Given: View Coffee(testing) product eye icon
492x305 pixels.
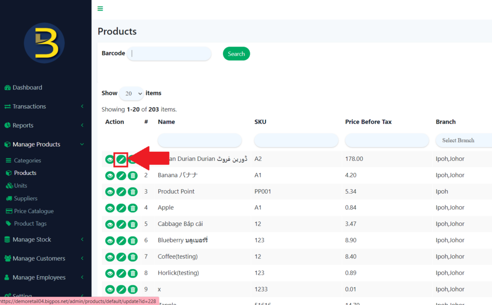Looking at the screenshot, I should coord(110,257).
